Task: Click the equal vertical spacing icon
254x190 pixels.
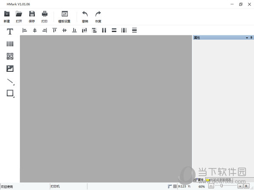Action: coord(134,30)
